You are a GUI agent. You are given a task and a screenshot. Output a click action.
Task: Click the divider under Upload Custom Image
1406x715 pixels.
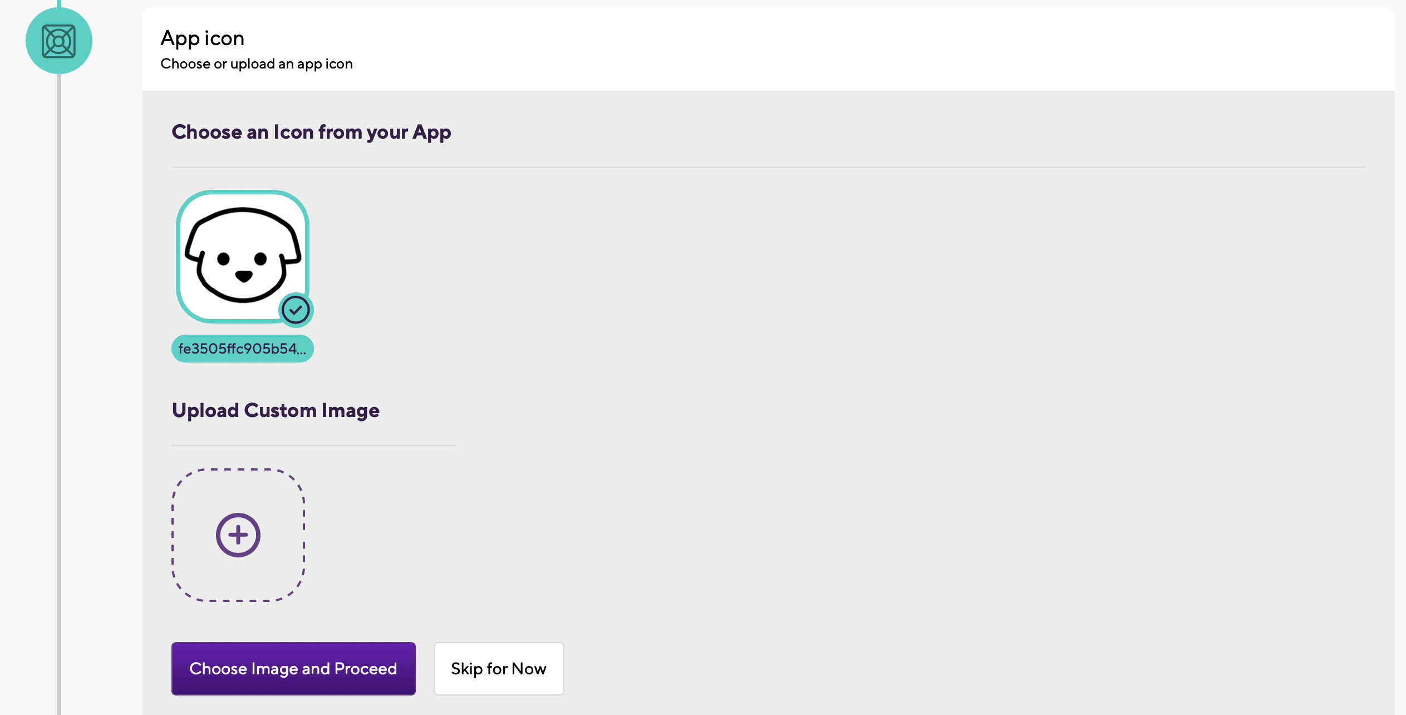[313, 445]
